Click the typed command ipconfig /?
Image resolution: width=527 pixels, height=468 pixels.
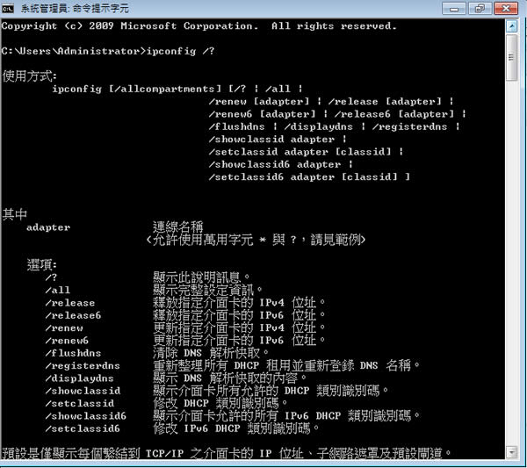180,51
